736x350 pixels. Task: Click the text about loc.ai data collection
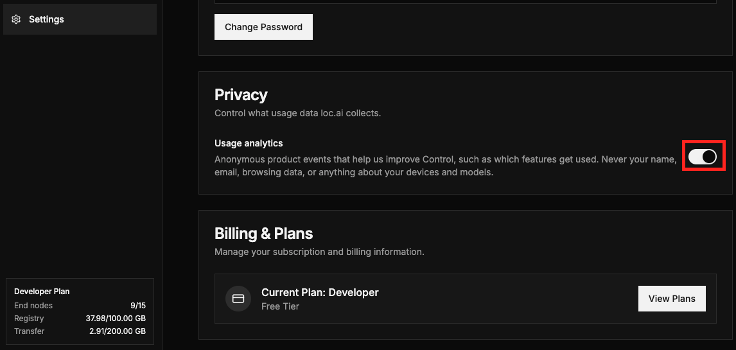(297, 113)
